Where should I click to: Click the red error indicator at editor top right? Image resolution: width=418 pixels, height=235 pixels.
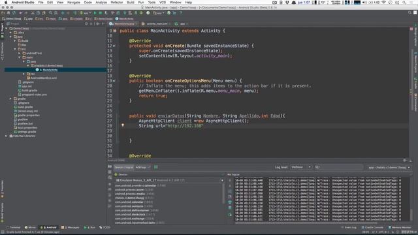point(411,29)
